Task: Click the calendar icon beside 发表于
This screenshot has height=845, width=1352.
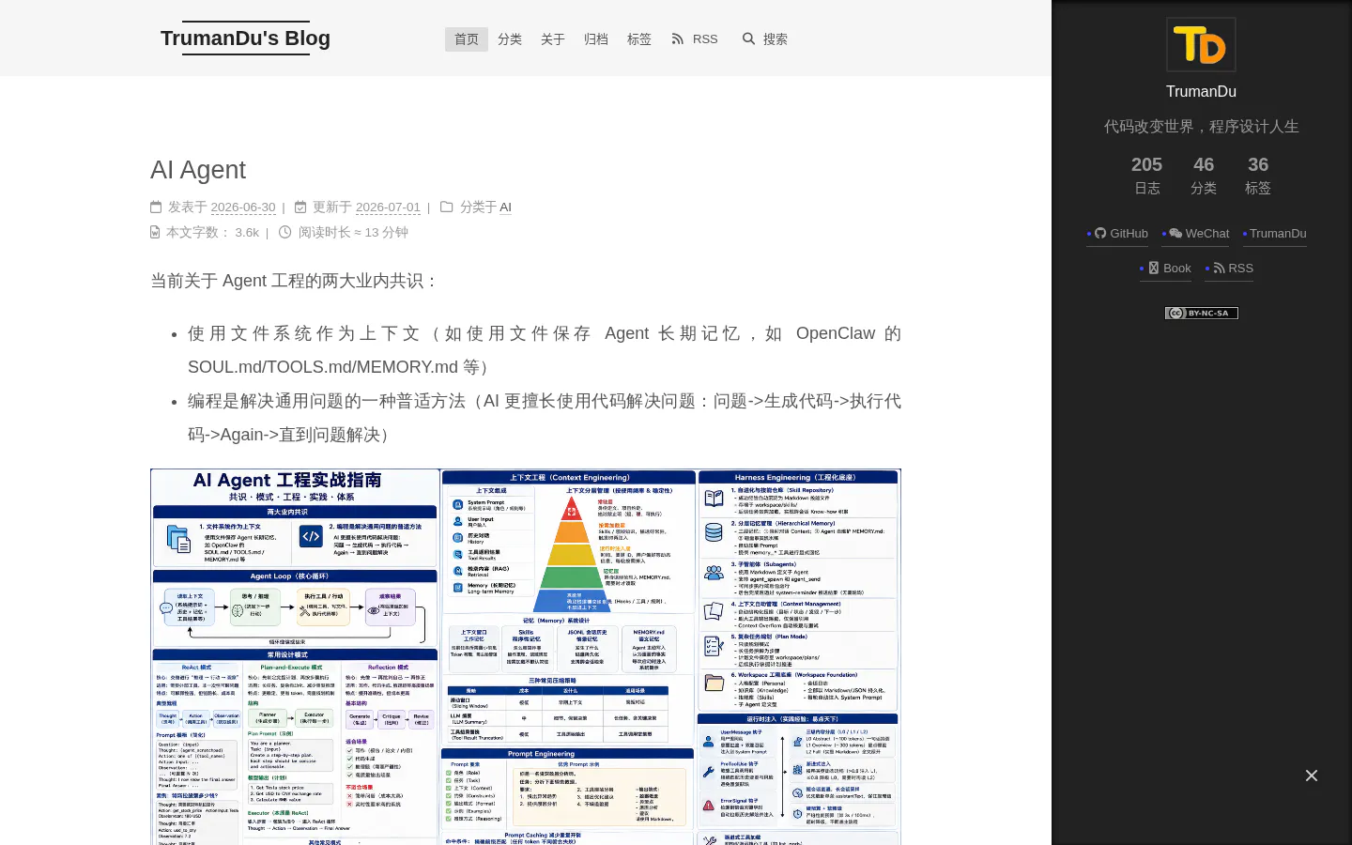Action: (156, 207)
